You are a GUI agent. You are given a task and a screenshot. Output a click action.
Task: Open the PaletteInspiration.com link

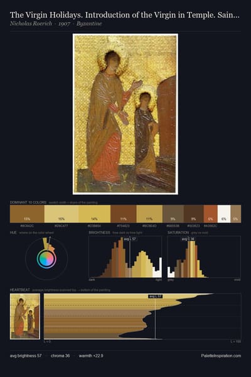point(221,356)
